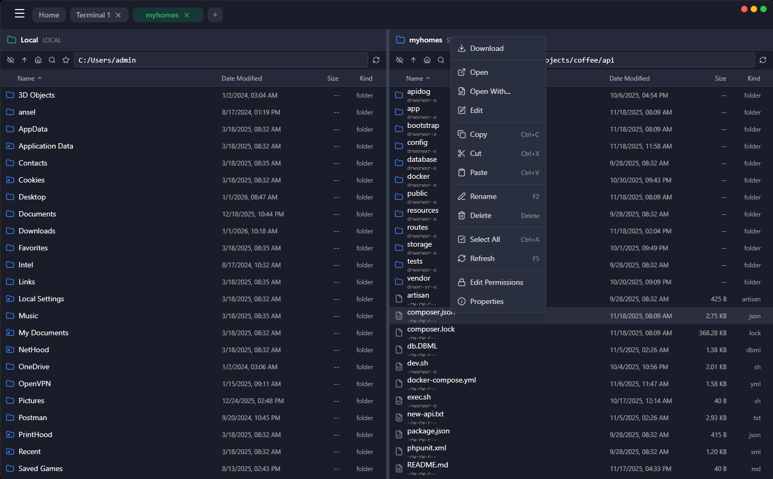Image resolution: width=773 pixels, height=479 pixels.
Task: Toggle hidden files in the myhomes panel
Action: tap(399, 60)
